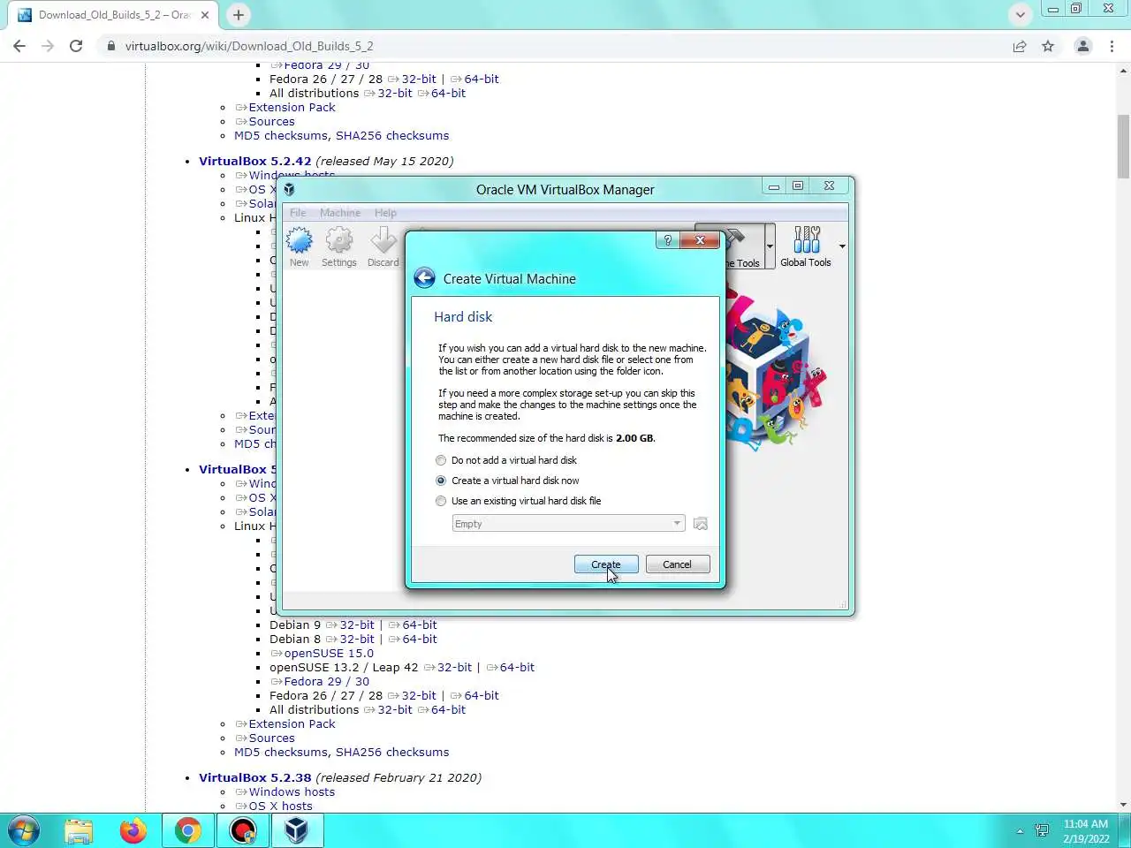Expand the Global Tools dropdown arrow
This screenshot has width=1131, height=848.
point(842,246)
